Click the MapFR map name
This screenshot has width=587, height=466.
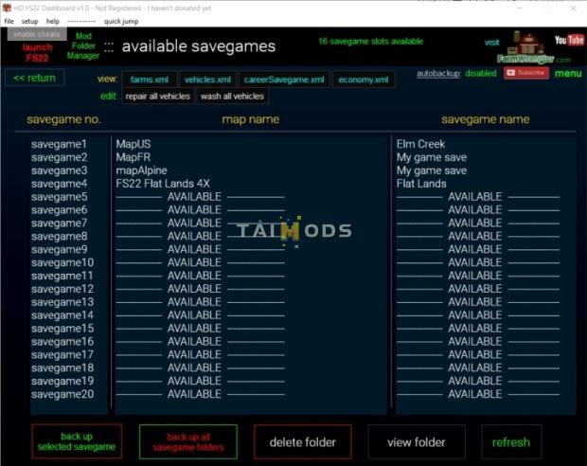[x=133, y=157]
